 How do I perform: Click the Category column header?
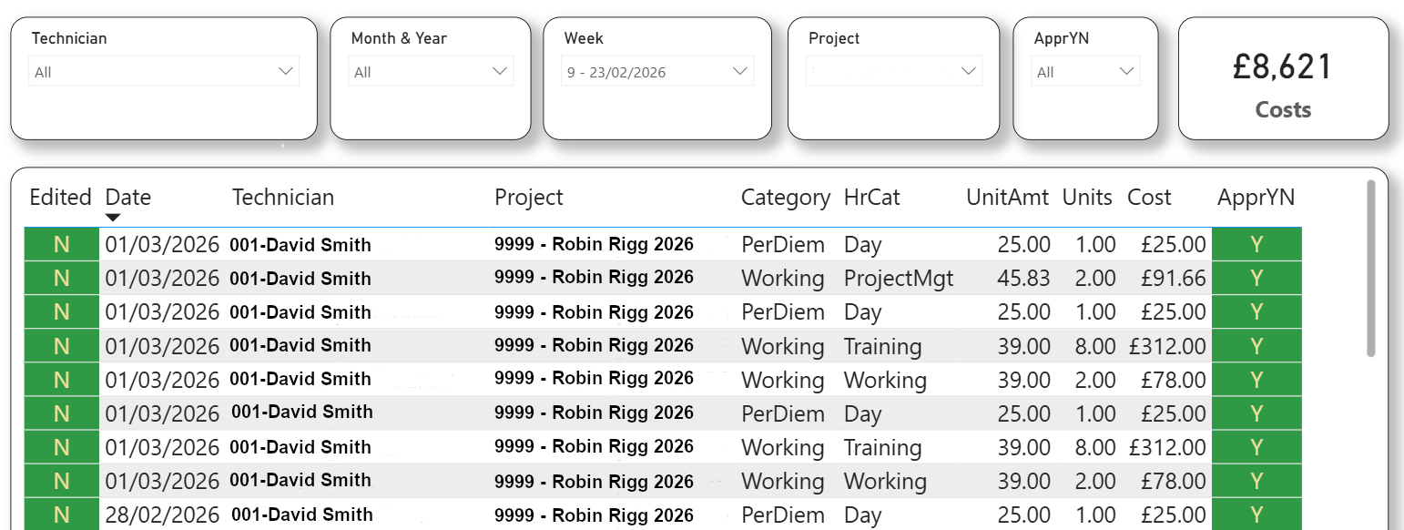785,197
